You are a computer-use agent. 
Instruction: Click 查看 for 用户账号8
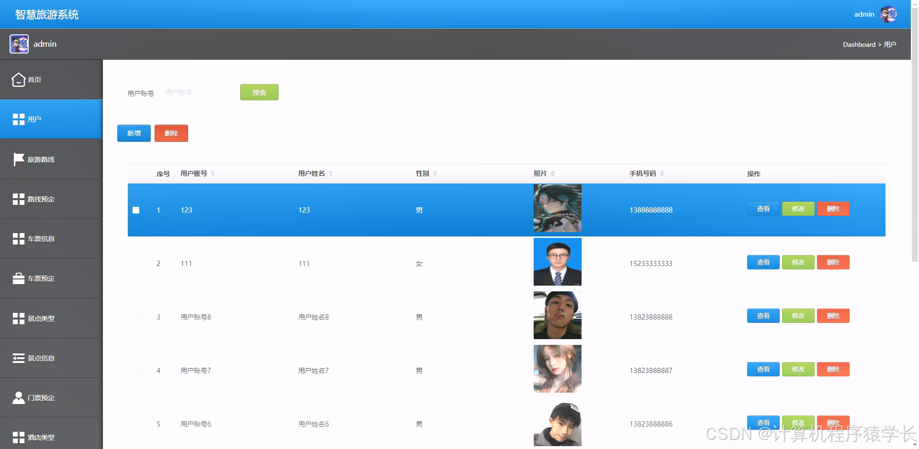(763, 316)
